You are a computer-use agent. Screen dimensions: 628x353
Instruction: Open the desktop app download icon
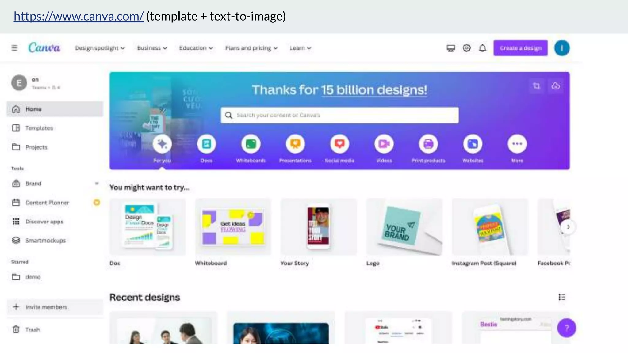tap(451, 48)
